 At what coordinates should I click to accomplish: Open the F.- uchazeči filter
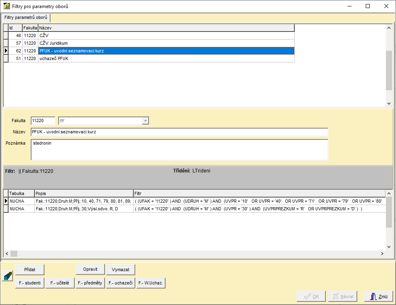(120, 283)
